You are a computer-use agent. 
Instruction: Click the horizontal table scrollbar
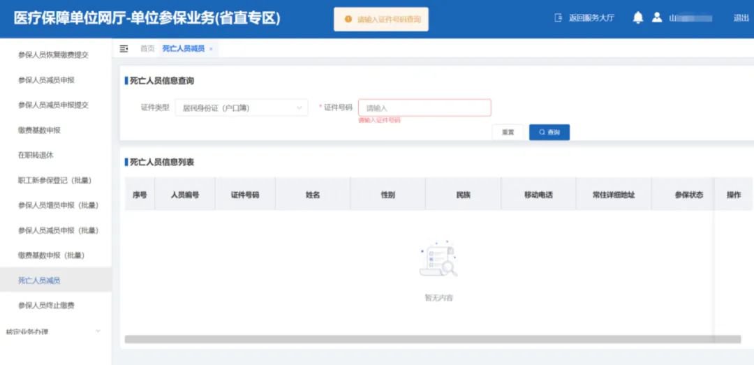pos(432,339)
